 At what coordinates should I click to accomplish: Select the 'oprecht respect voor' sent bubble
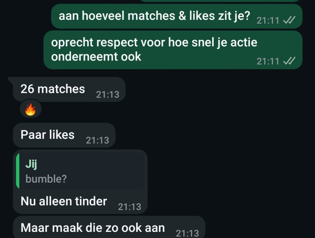click(x=173, y=50)
